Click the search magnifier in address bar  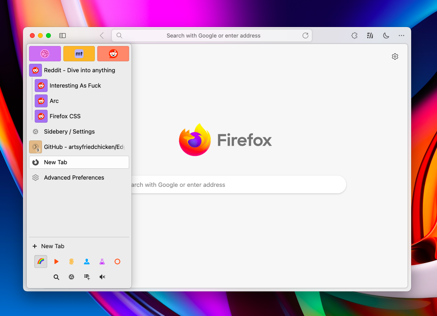(119, 36)
